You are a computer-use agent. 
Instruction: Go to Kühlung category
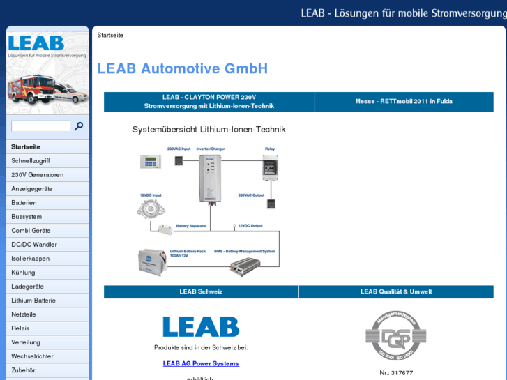pos(47,273)
